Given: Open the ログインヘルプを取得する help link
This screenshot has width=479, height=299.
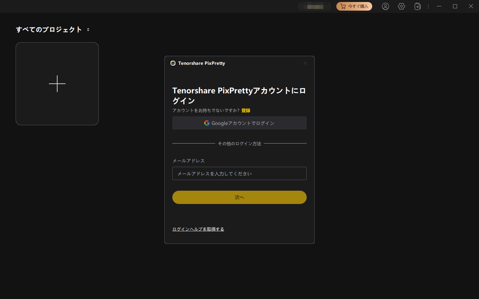Looking at the screenshot, I should [x=198, y=229].
